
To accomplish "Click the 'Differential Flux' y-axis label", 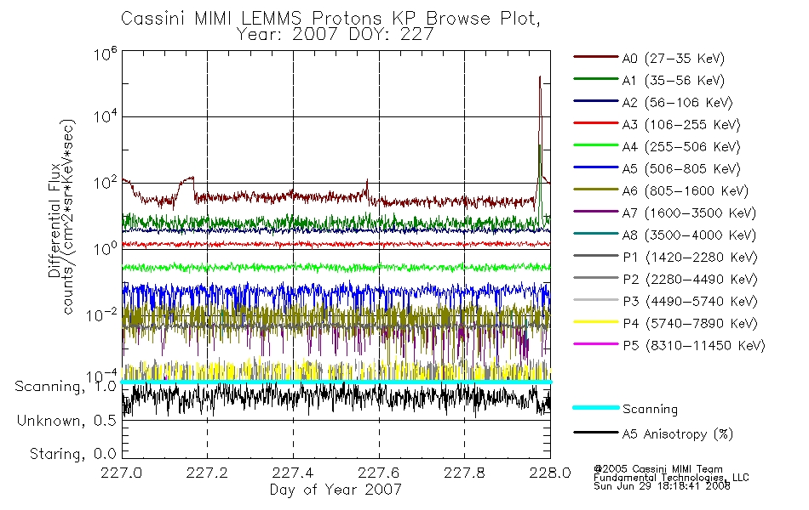I will [x=54, y=220].
